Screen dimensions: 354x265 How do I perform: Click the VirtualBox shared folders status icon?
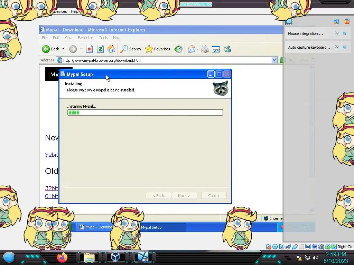point(301,246)
